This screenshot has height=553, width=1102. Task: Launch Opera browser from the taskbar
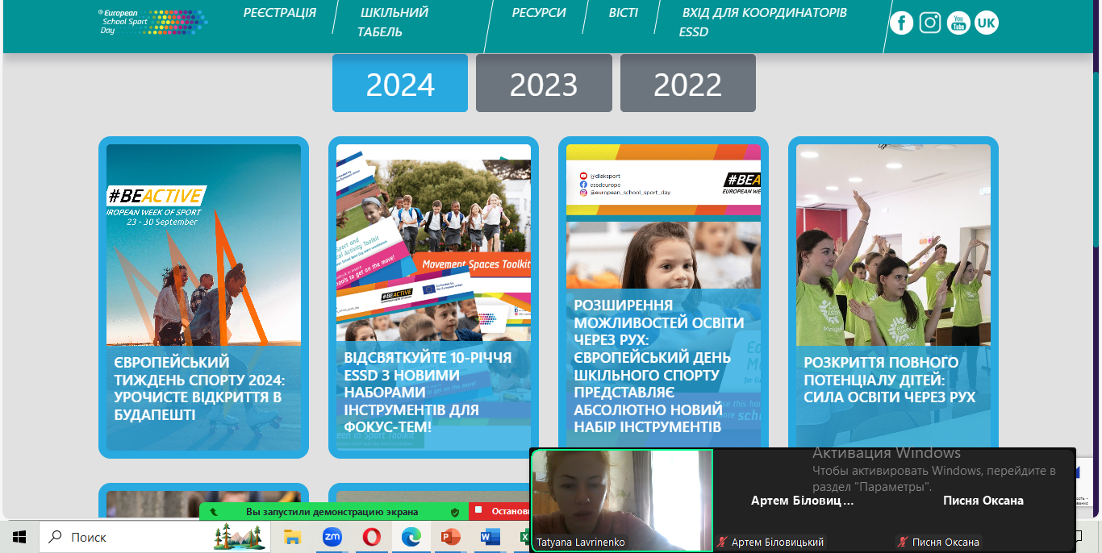click(x=371, y=536)
